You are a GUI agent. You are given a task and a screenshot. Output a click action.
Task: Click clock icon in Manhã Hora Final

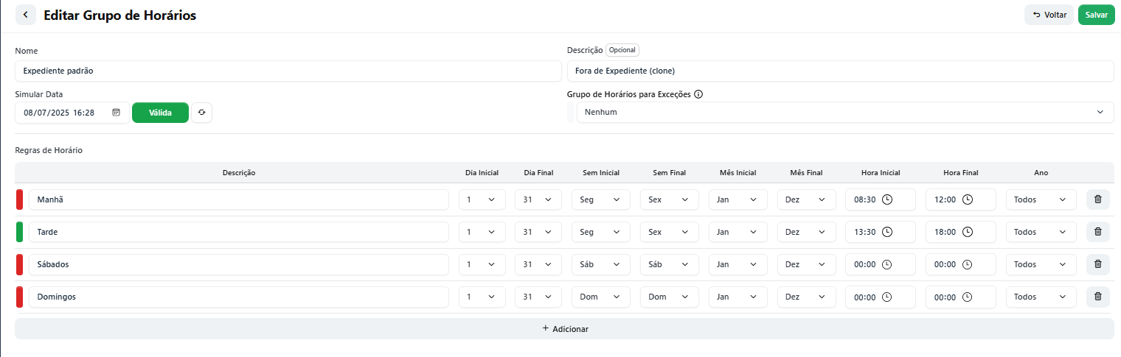968,199
